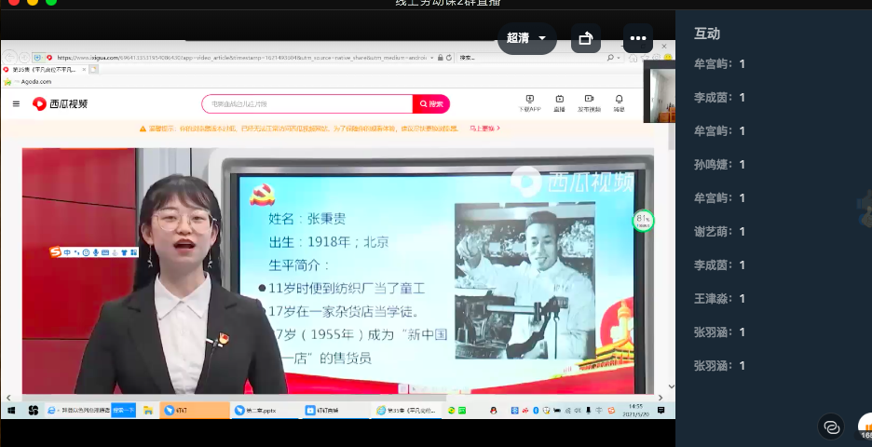Open the 直播 live icon
This screenshot has height=447, width=872.
[560, 103]
